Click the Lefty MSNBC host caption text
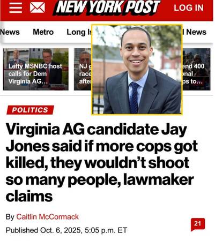The height and width of the screenshot is (241, 215). click(35, 74)
